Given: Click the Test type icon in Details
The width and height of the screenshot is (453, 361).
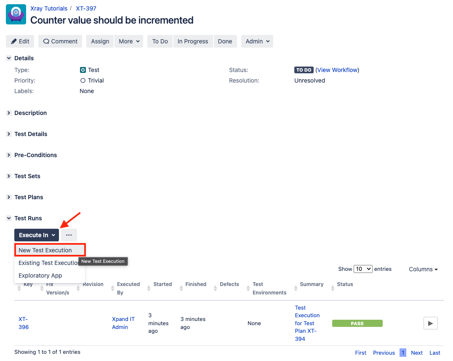Looking at the screenshot, I should [x=83, y=70].
